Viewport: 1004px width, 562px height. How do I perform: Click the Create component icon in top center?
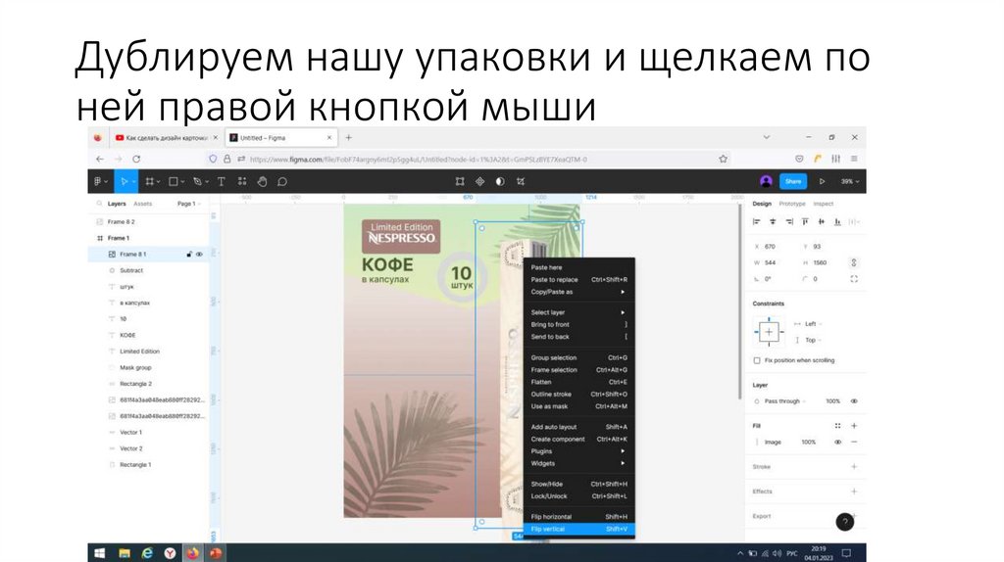coord(479,181)
